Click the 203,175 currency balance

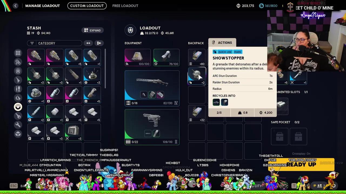point(245,6)
